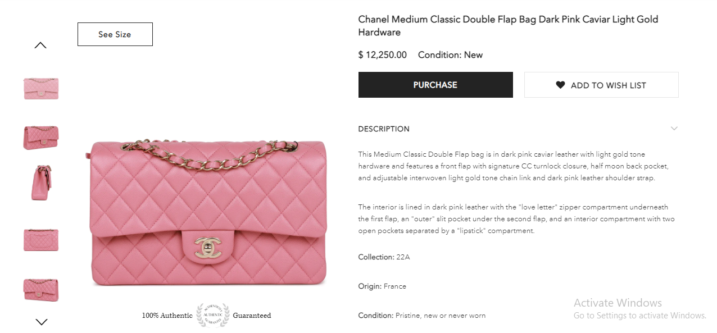The image size is (717, 333).
Task: Click the authentic guarantee laurel badge
Action: [x=212, y=315]
